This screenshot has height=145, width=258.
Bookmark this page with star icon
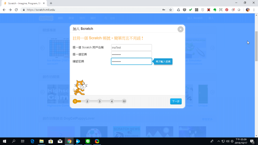tap(171, 10)
